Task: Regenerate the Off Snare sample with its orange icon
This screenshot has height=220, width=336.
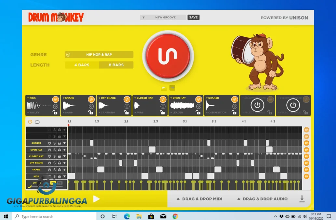Action: 127,99
